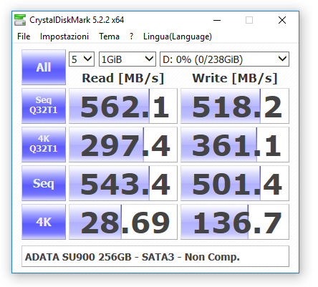Image resolution: width=318 pixels, height=287 pixels.
Task: Start the 4K Q32T1 benchmark
Action: (44, 145)
